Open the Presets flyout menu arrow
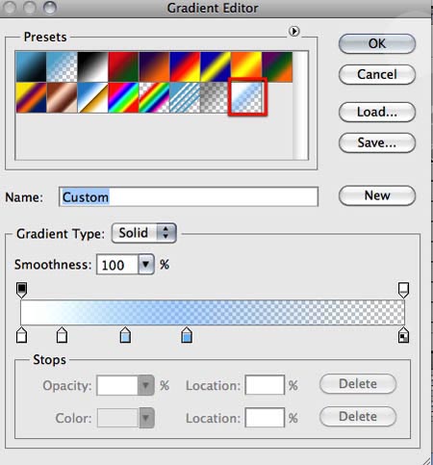The height and width of the screenshot is (465, 433). coord(293,31)
